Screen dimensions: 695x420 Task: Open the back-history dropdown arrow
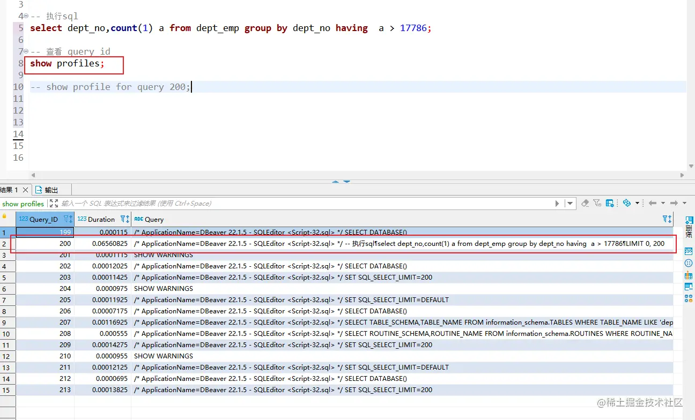click(x=663, y=203)
